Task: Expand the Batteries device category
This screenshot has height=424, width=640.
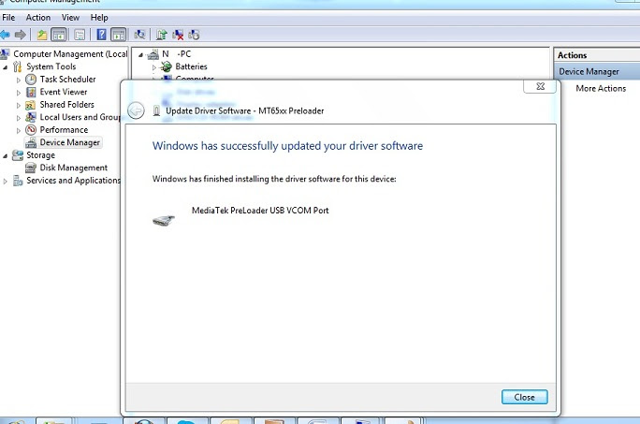Action: click(x=153, y=67)
